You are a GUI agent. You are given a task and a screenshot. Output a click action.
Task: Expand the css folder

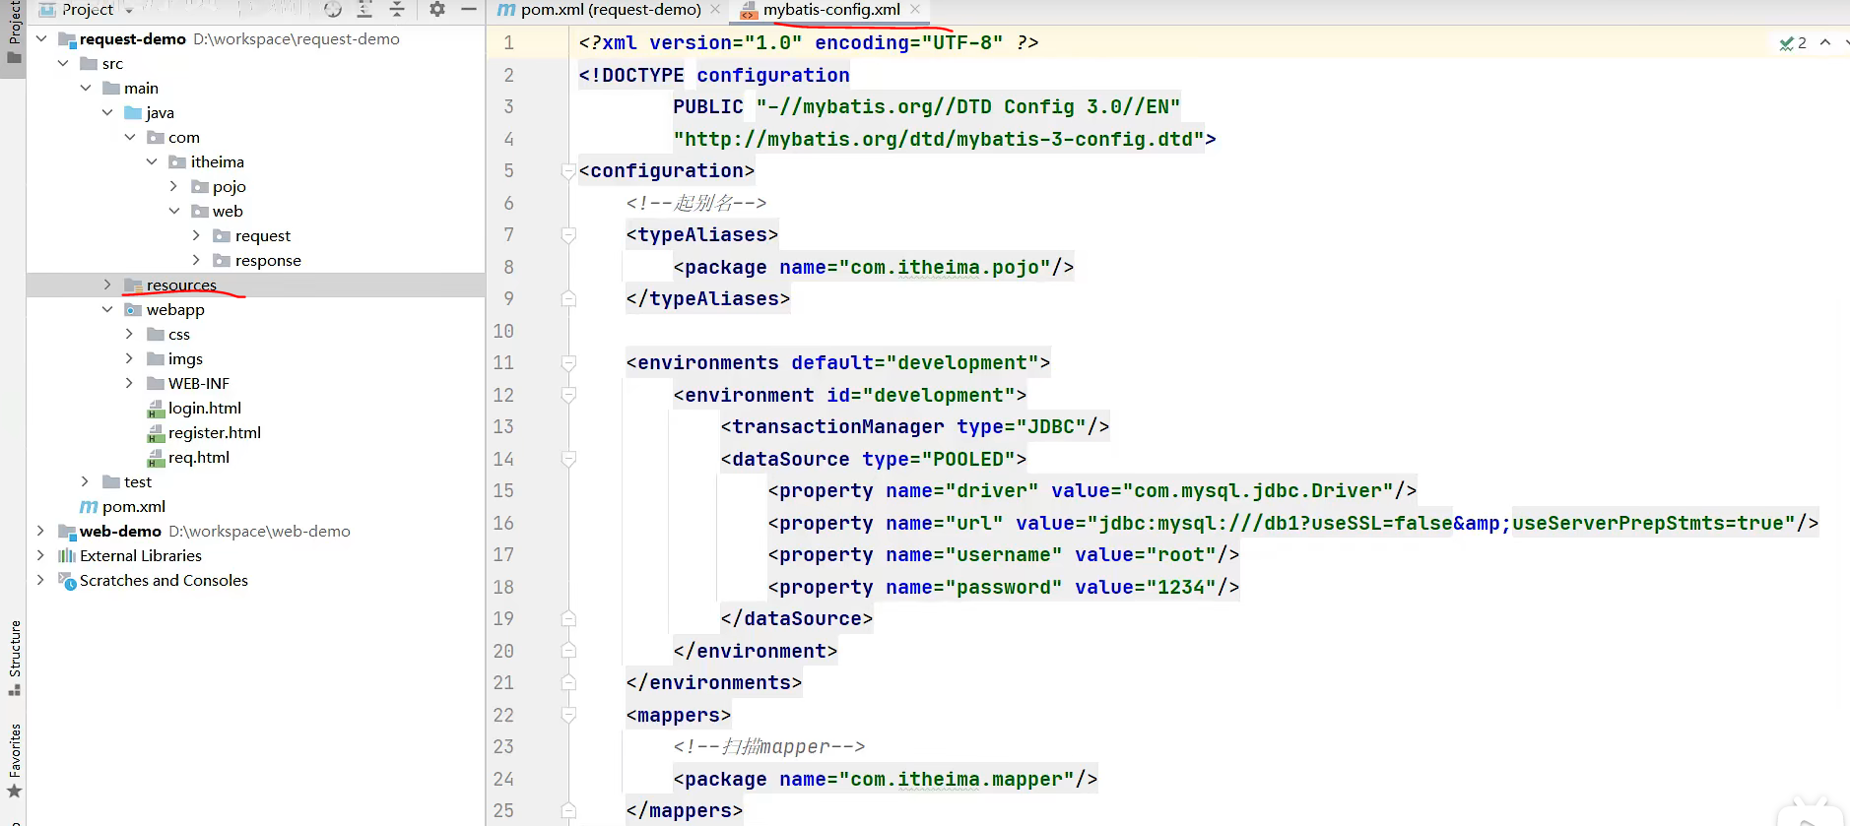pyautogui.click(x=130, y=334)
